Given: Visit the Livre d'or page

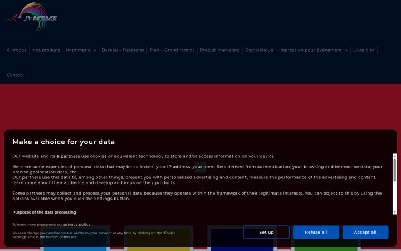Looking at the screenshot, I should (364, 50).
